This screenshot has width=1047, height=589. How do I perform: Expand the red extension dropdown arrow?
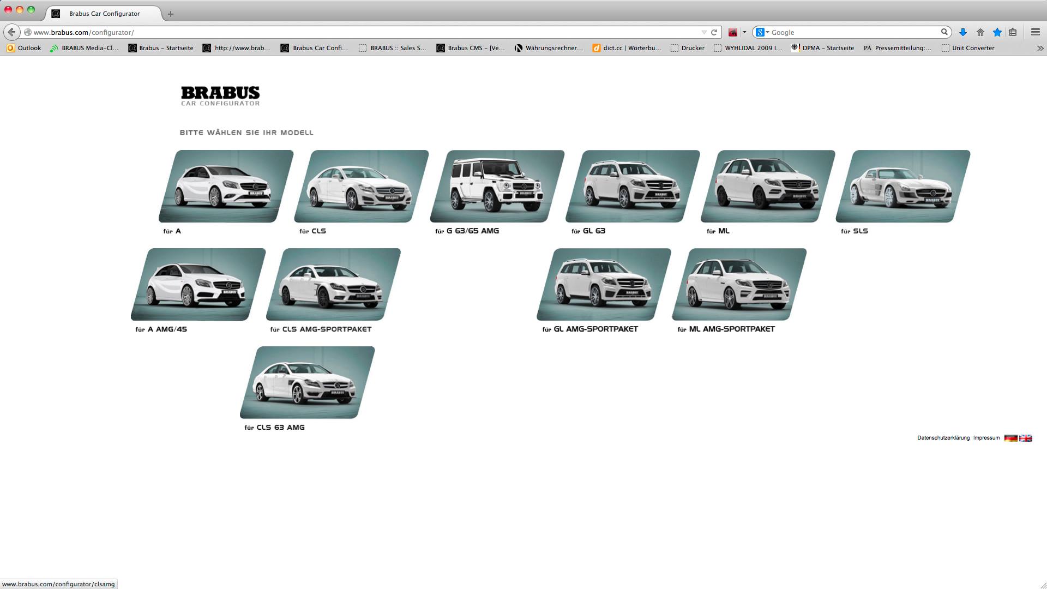point(744,32)
